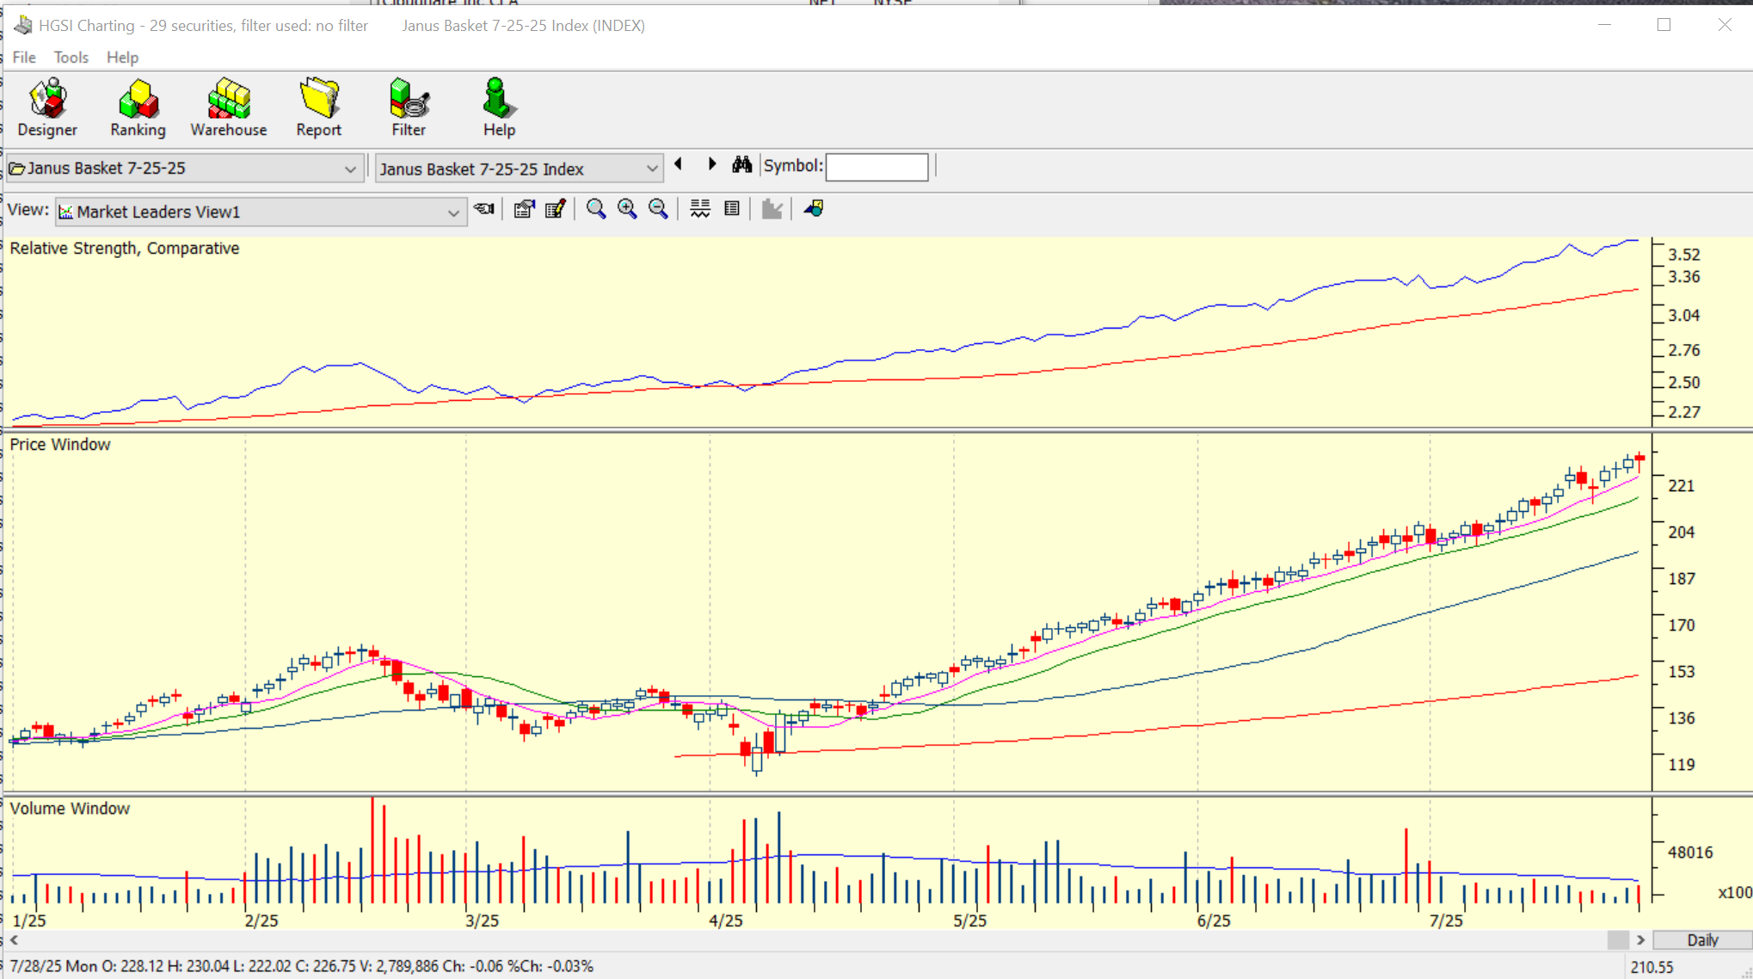Click the data list icon
Image resolution: width=1753 pixels, height=979 pixels.
732,208
